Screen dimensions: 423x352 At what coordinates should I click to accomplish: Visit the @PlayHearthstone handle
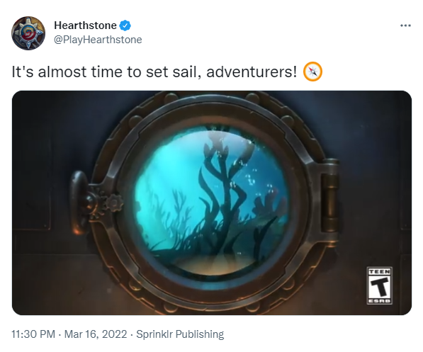point(98,40)
